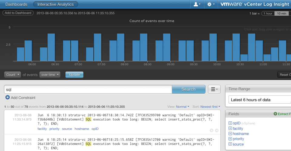Click the opID link under first event

[95, 129]
